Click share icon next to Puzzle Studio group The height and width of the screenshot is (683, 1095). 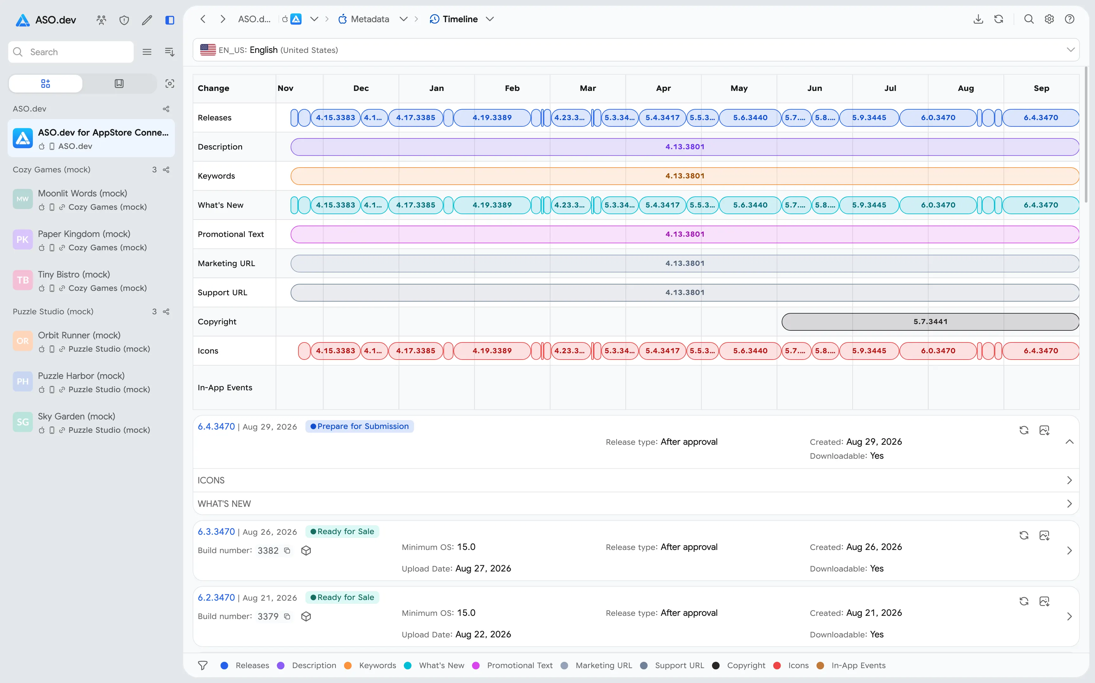pos(166,312)
